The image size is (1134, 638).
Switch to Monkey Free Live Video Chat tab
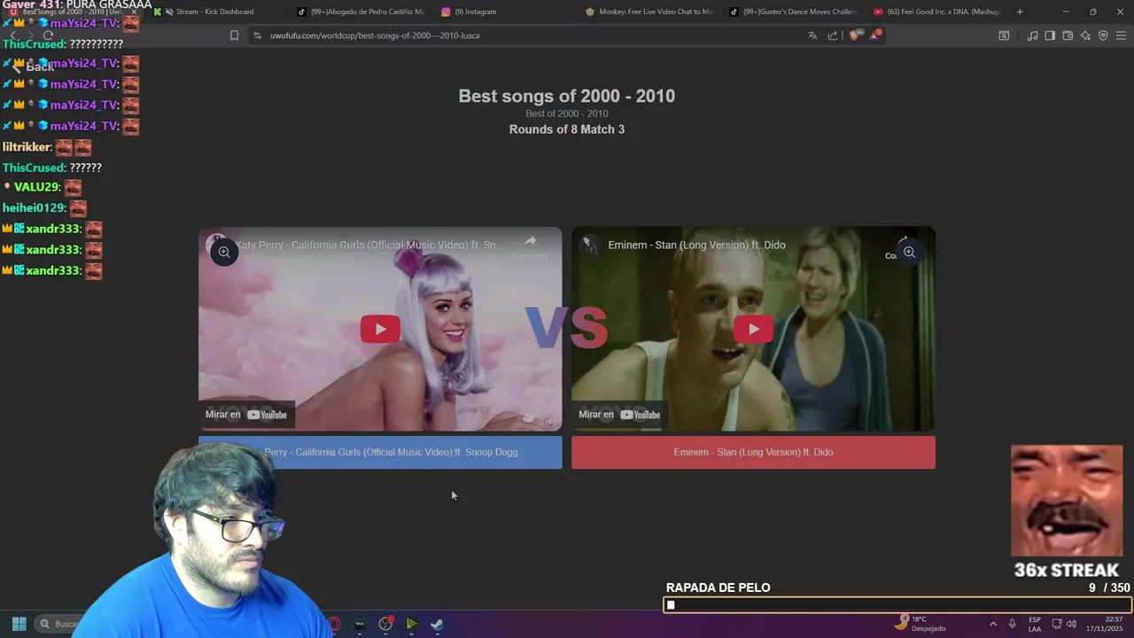pos(649,12)
